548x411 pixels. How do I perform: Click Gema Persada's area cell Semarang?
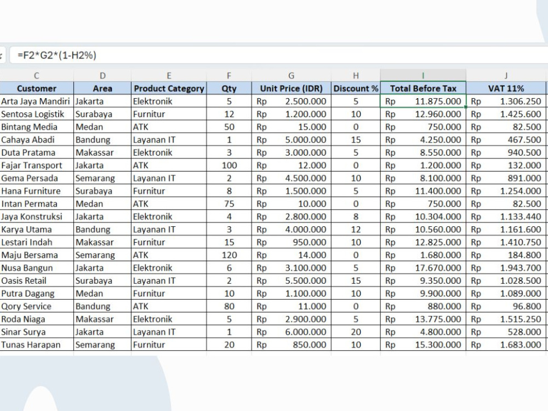(x=102, y=178)
